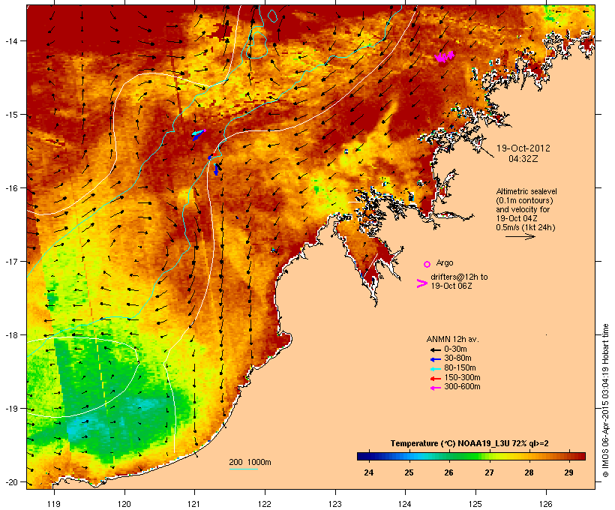Click the 'drifters@12h to' legend label
The height and width of the screenshot is (510, 615).
[459, 277]
